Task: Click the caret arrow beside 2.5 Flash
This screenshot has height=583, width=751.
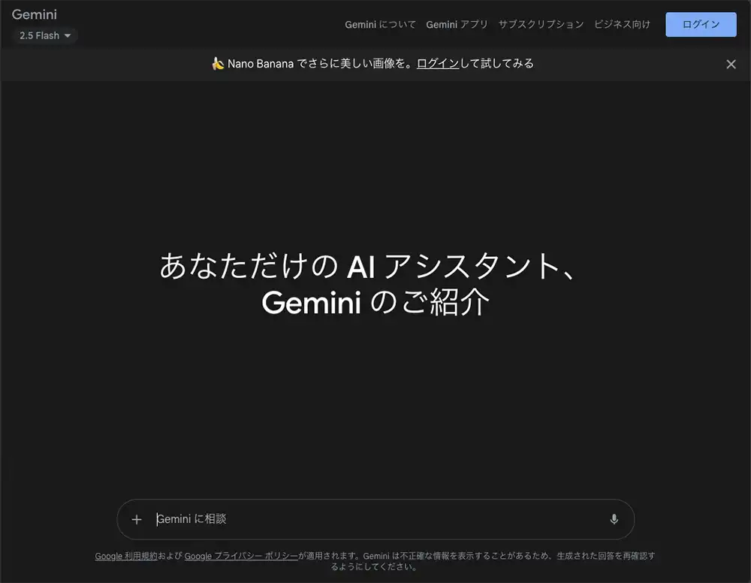Action: [68, 36]
